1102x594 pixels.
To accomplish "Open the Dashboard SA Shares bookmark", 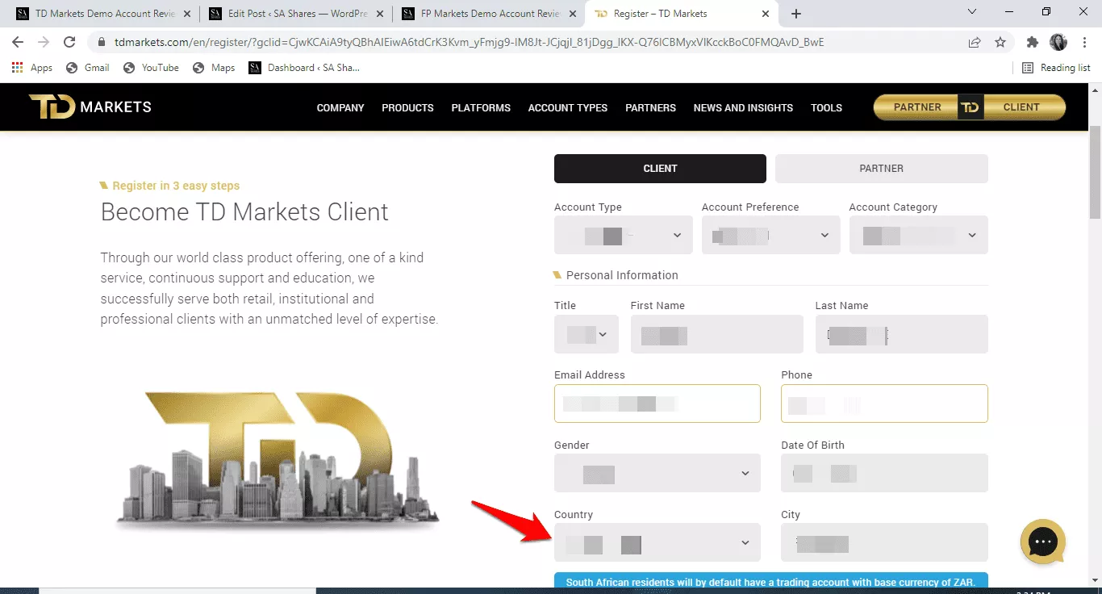I will pyautogui.click(x=305, y=68).
